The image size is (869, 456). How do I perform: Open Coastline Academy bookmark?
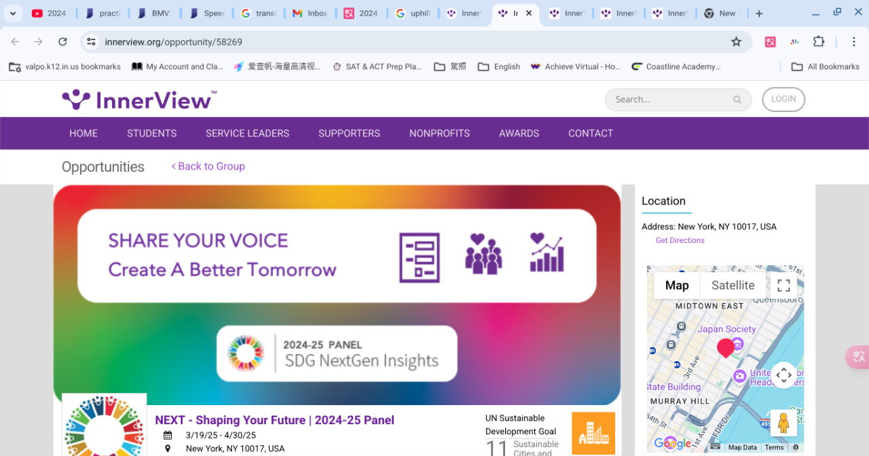pyautogui.click(x=676, y=66)
